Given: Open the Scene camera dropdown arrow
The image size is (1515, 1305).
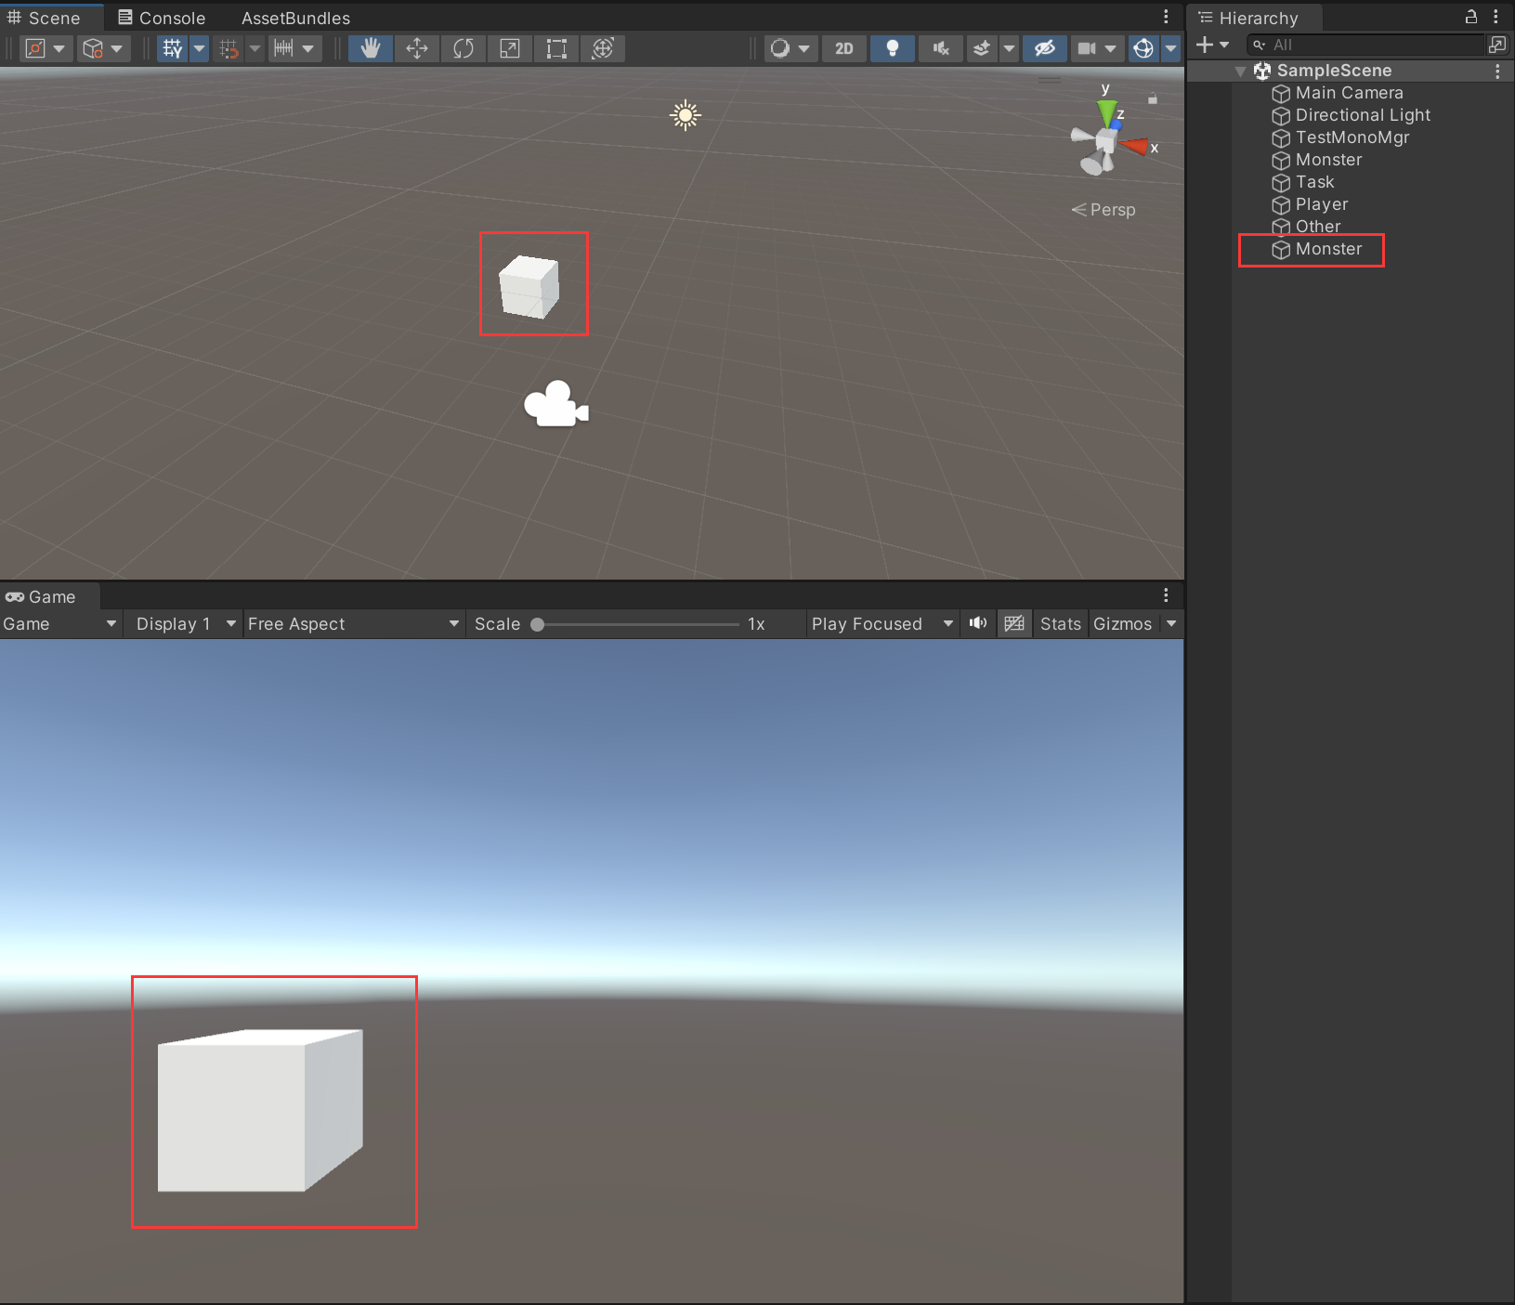Looking at the screenshot, I should click(x=1111, y=48).
